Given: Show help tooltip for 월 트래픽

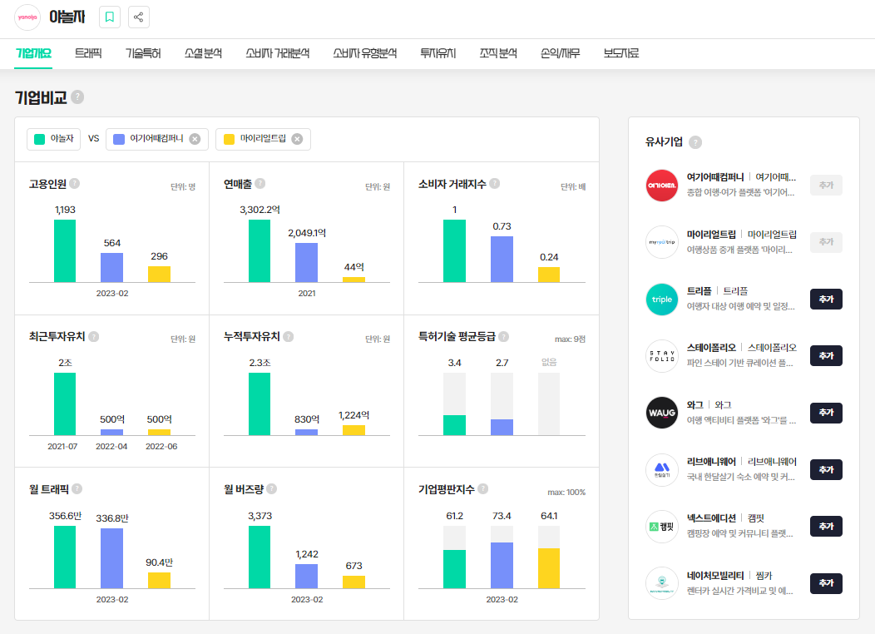Looking at the screenshot, I should click(77, 488).
